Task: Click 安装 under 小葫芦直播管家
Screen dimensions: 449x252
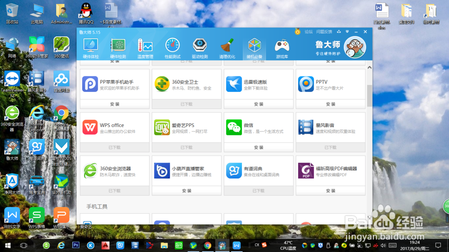Action: click(x=186, y=191)
